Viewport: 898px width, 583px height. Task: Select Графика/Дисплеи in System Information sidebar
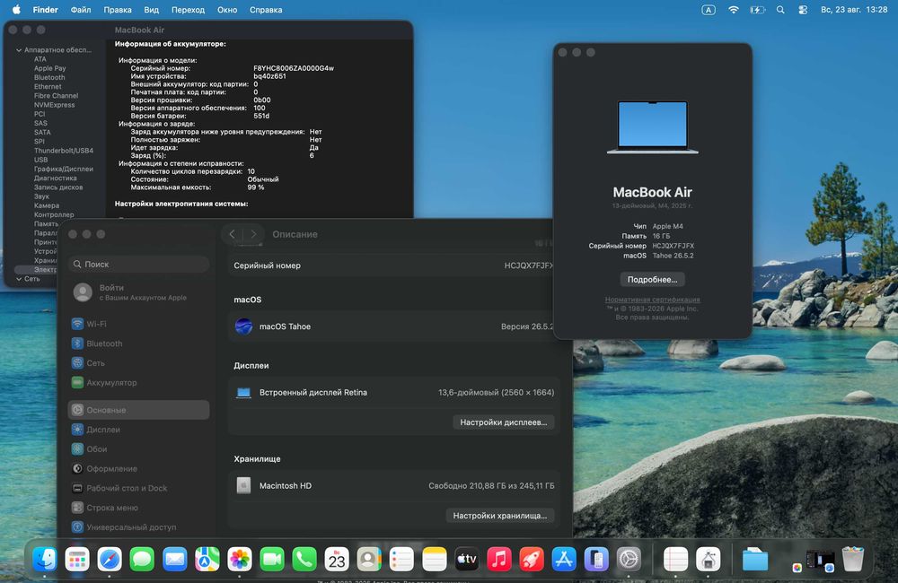pos(63,169)
